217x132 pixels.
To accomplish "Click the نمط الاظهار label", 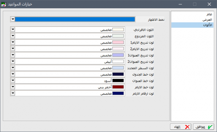I will (156, 20).
